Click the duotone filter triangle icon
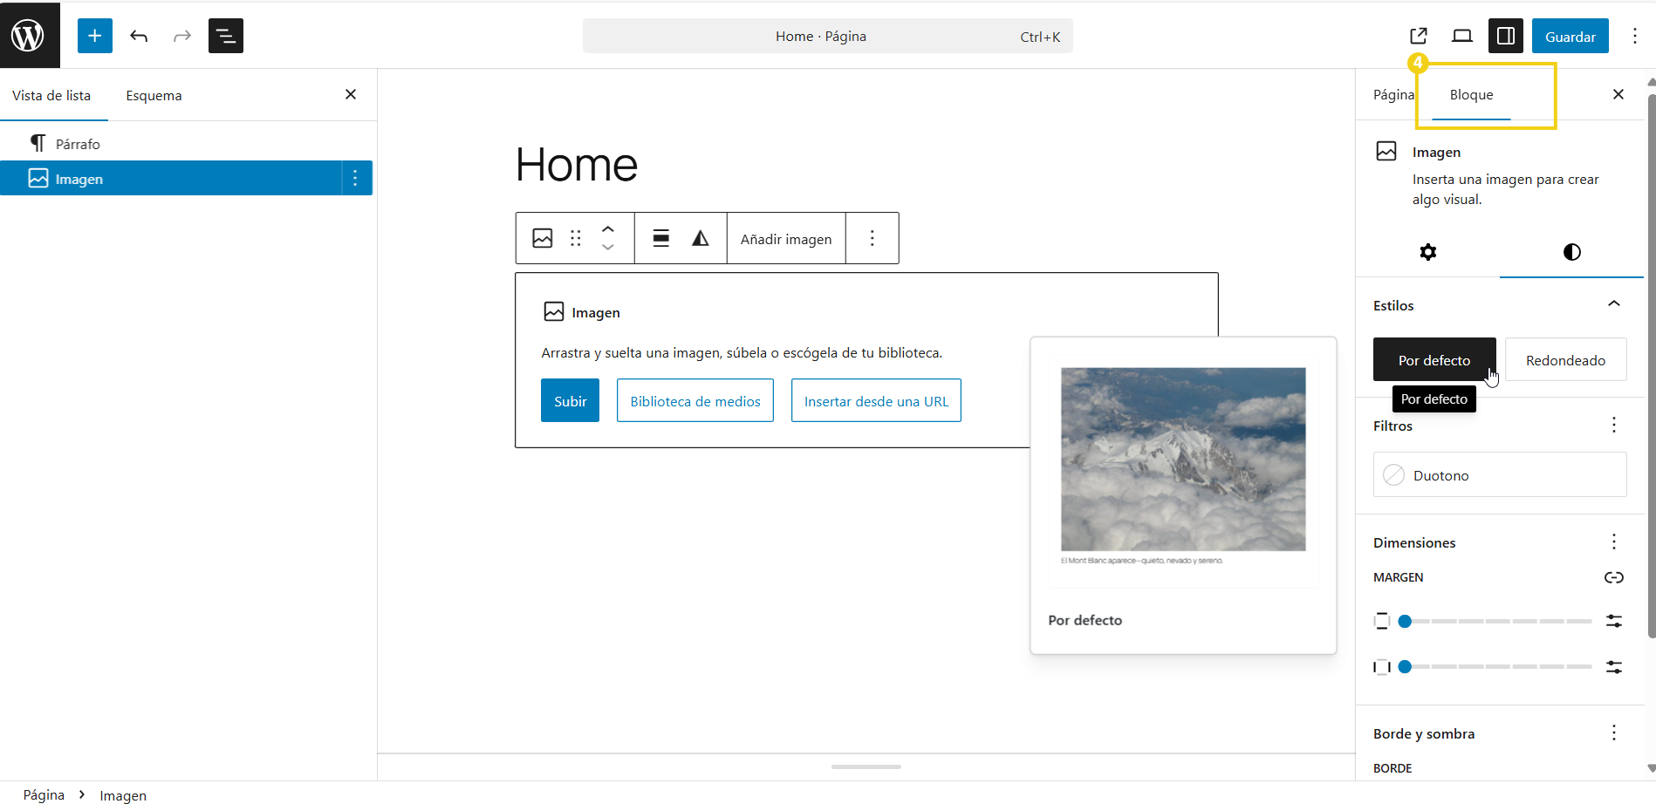1656x804 pixels. coord(700,238)
